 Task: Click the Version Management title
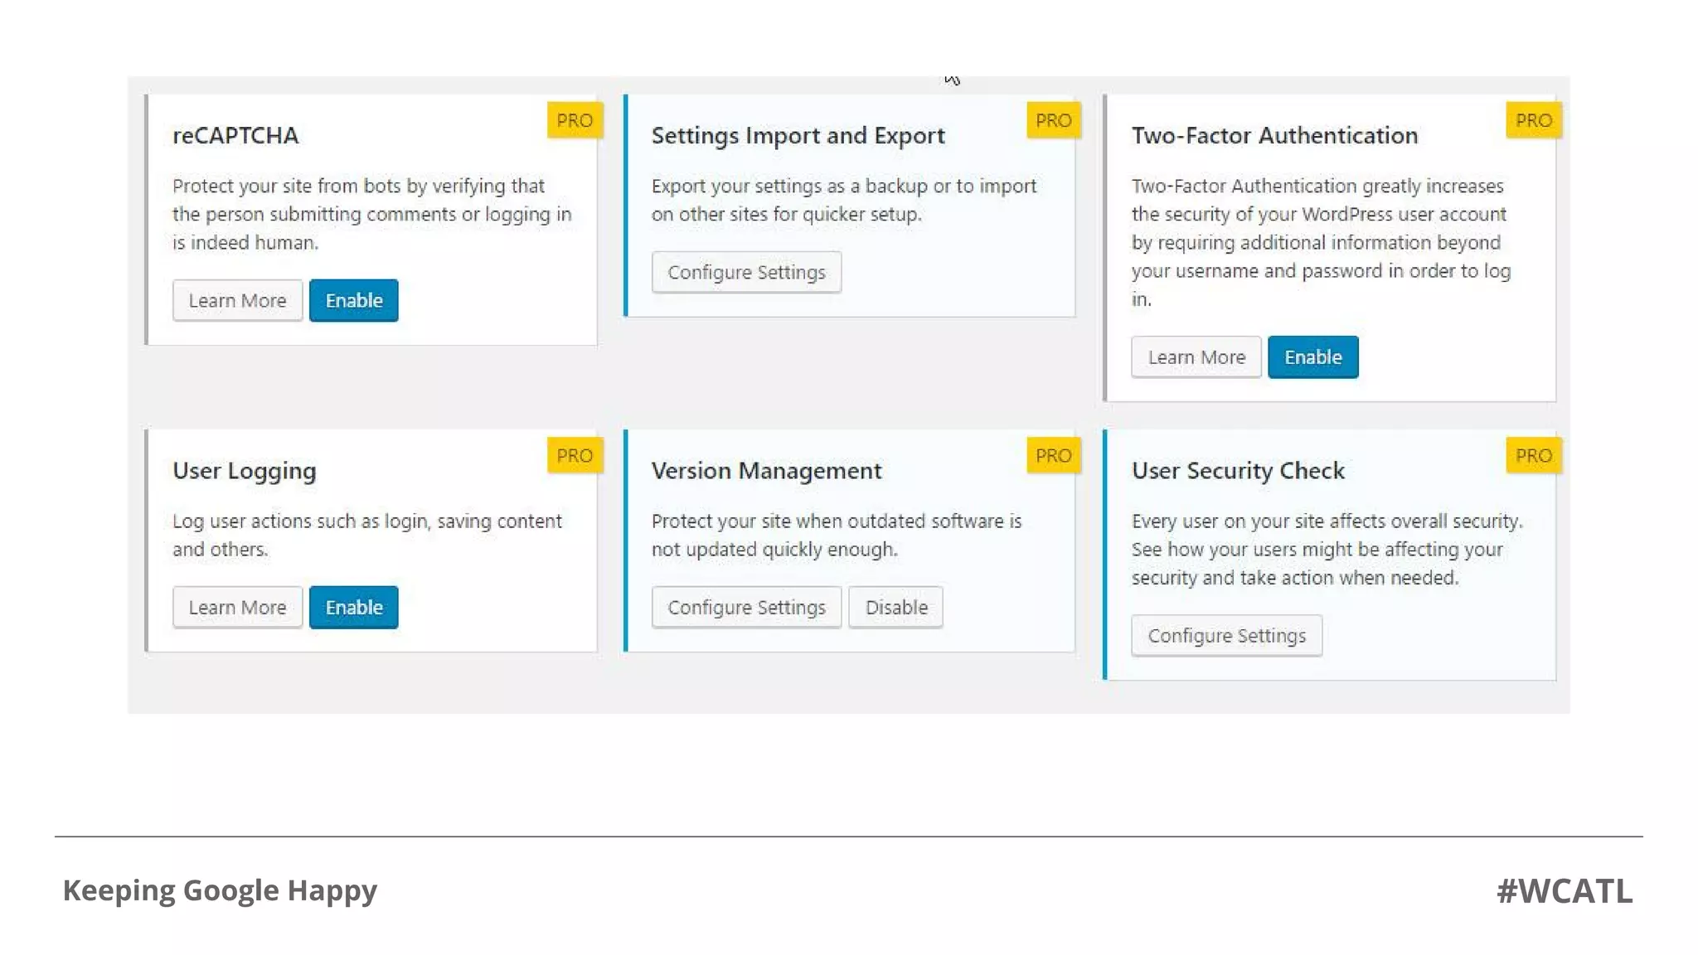tap(766, 470)
